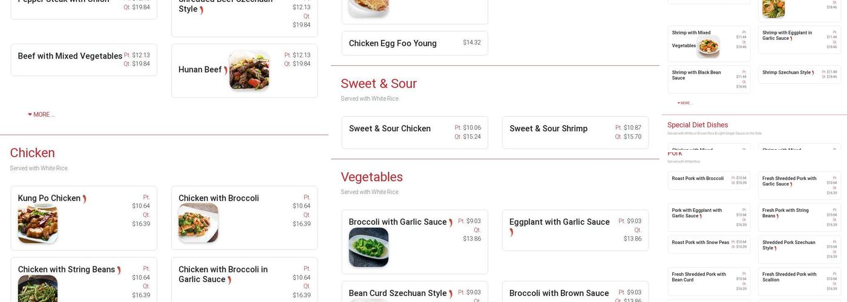This screenshot has width=847, height=302.
Task: Click the chili icon beside Shrimp Szechuan Style
Action: click(813, 73)
